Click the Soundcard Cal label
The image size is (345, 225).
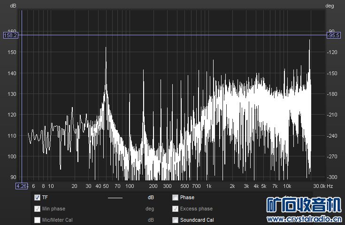(x=197, y=220)
